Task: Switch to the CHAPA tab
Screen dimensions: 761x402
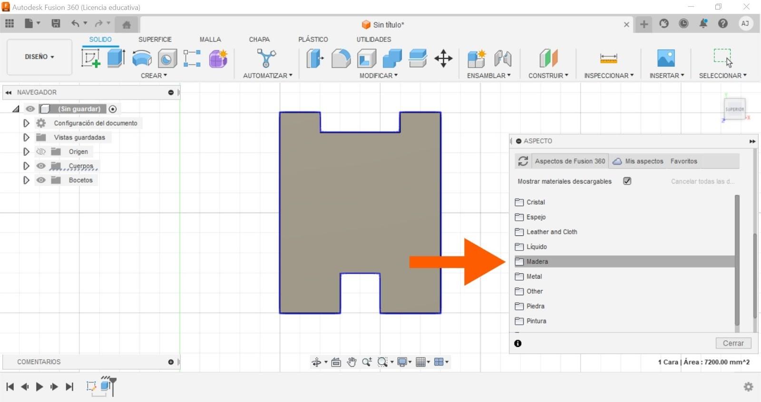Action: pos(259,39)
